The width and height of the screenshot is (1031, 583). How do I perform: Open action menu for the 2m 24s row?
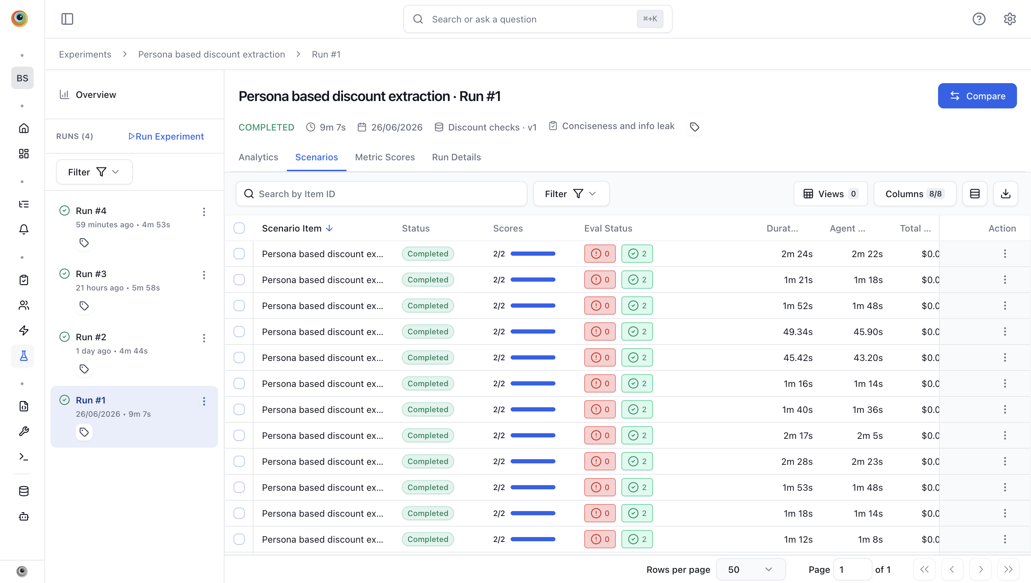coord(1005,254)
